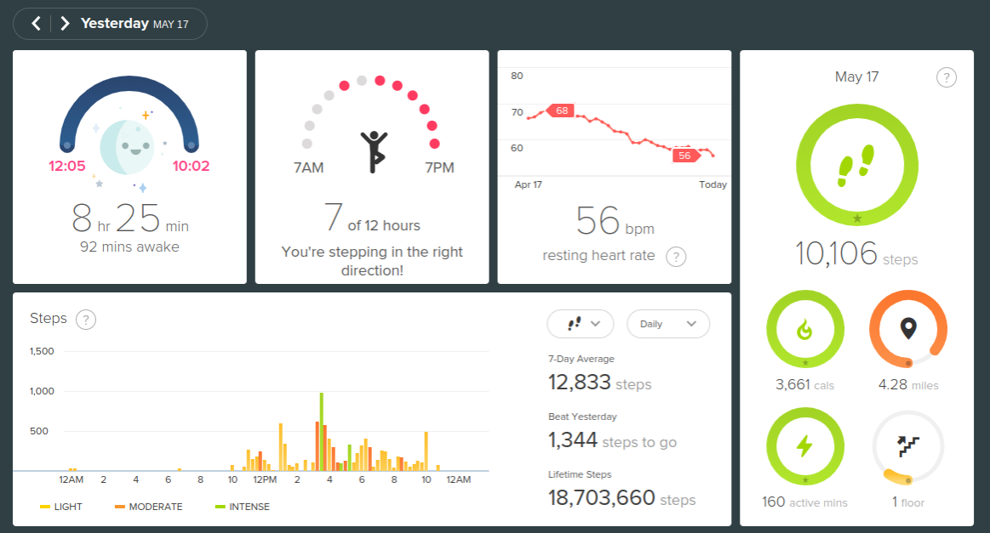
Task: Click the lightning bolt active minutes ring
Action: pos(805,446)
